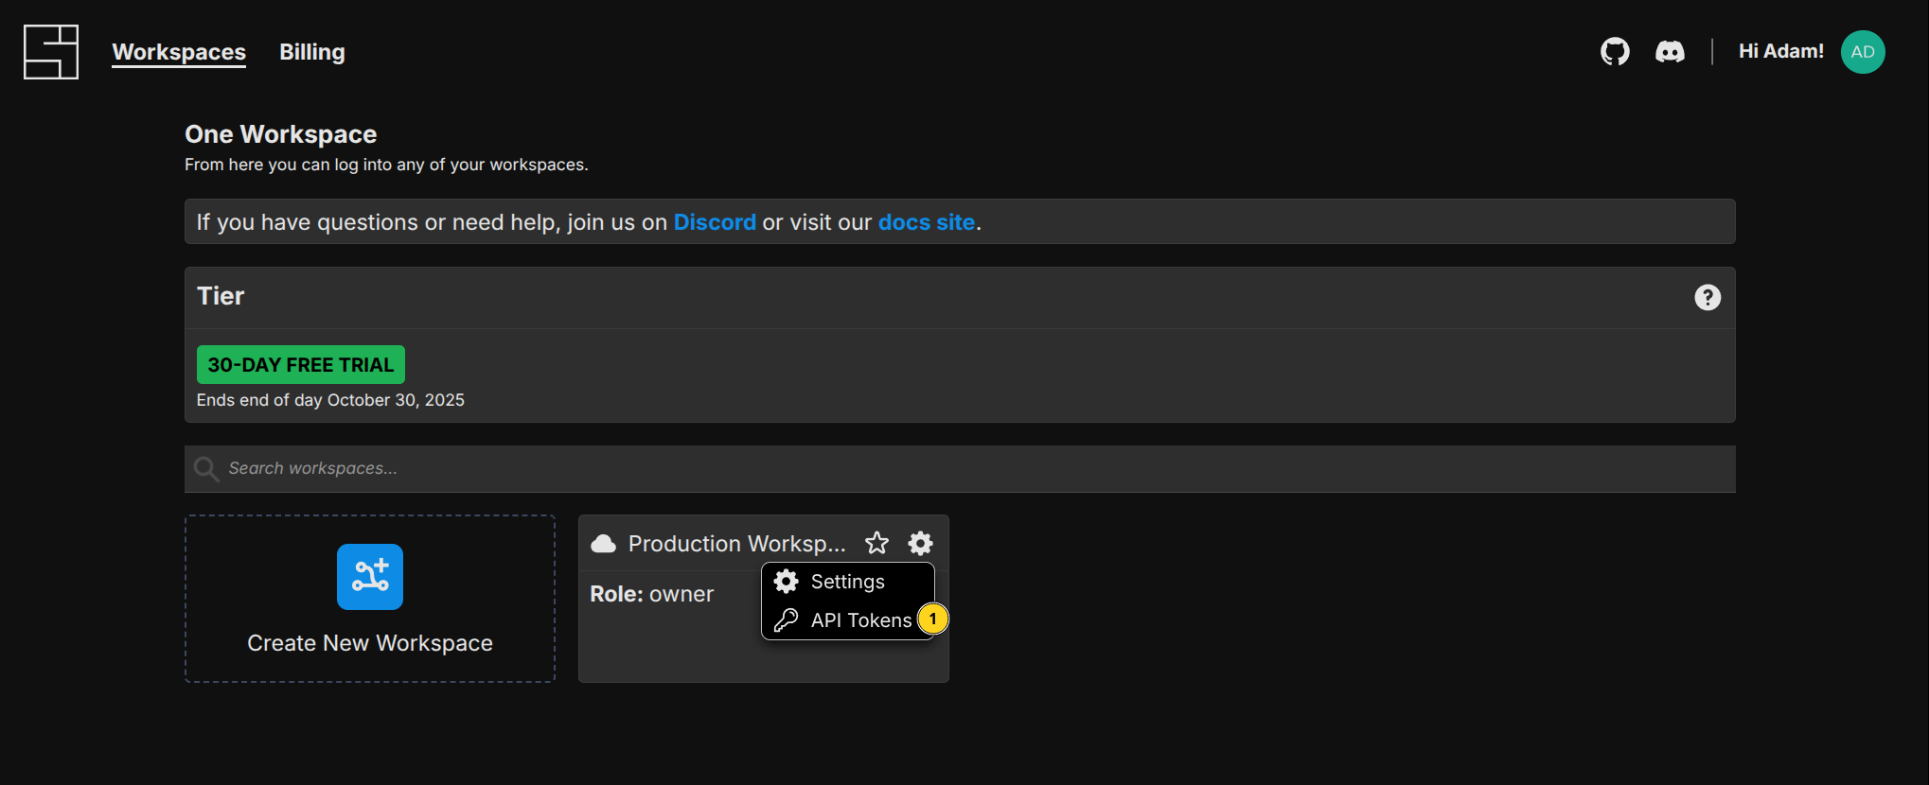Click the blue Create New Workspace icon
Image resolution: width=1929 pixels, height=785 pixels.
click(370, 577)
